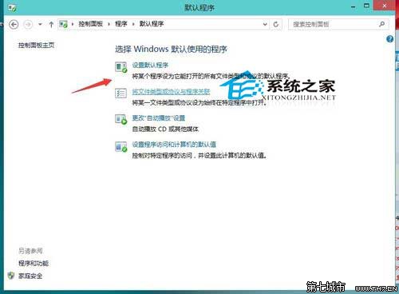Open the recent locations dropdown arrow
This screenshot has width=399, height=294.
click(40, 24)
